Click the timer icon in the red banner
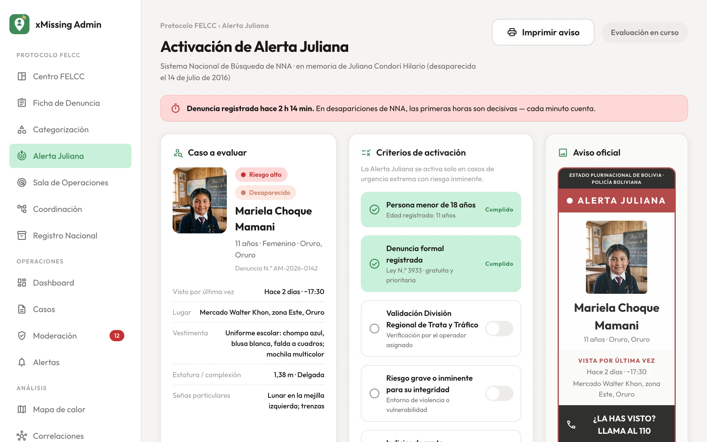Viewport: 707px width, 442px height. [176, 108]
